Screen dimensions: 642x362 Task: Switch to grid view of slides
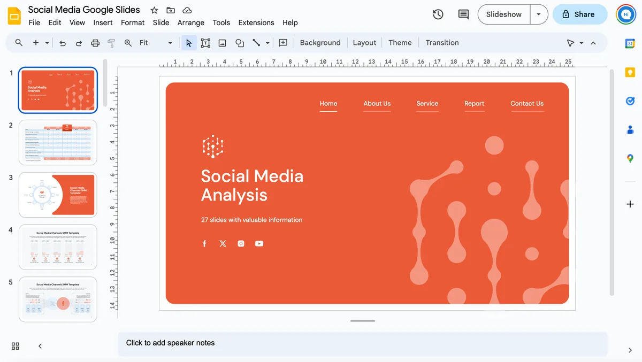click(x=16, y=346)
